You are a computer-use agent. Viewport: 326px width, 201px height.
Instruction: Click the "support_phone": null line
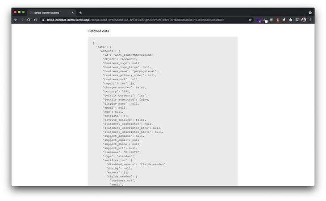121,144
